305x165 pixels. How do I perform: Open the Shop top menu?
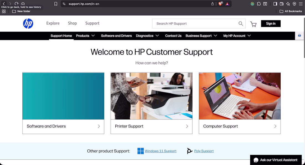[72, 23]
